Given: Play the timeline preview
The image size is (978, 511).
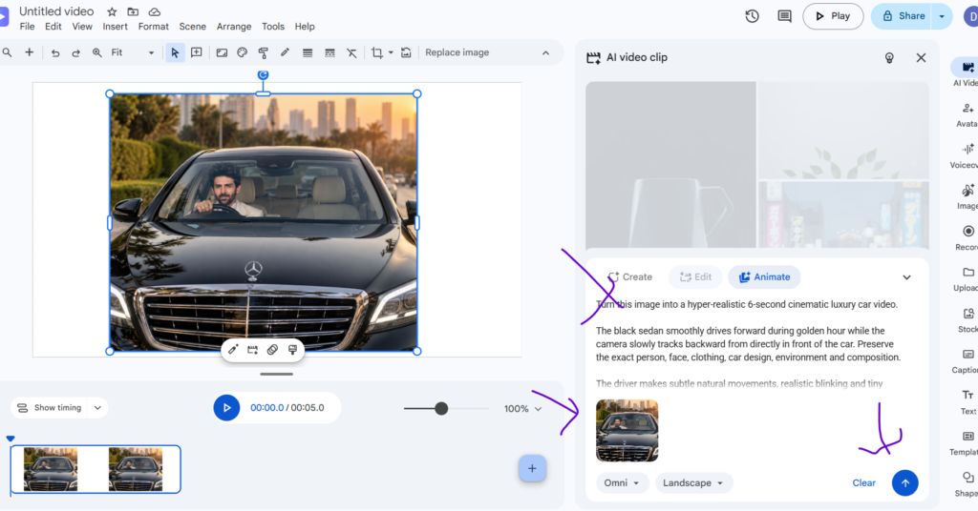Looking at the screenshot, I should (226, 408).
